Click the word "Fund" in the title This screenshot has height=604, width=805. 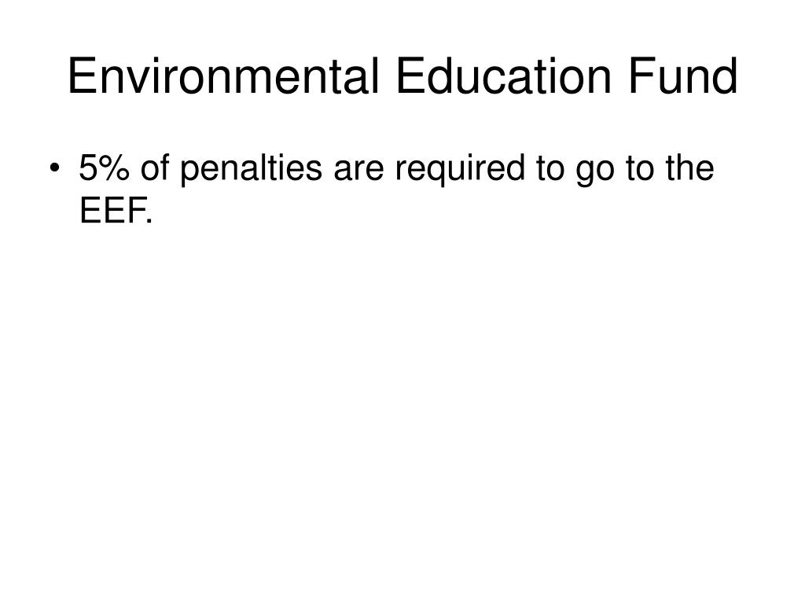(683, 76)
